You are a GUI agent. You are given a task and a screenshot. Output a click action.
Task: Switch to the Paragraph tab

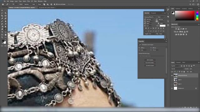pos(153,13)
